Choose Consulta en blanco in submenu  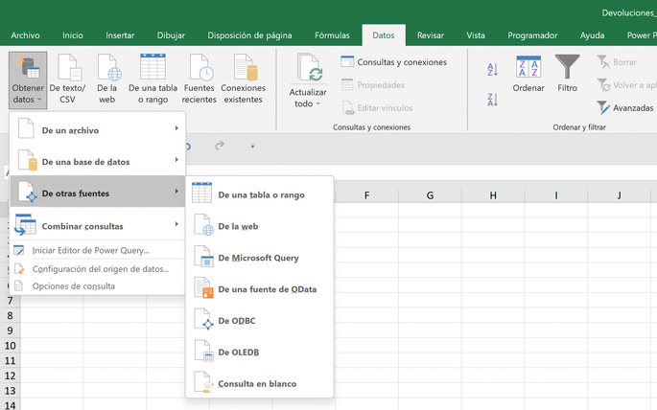click(260, 383)
